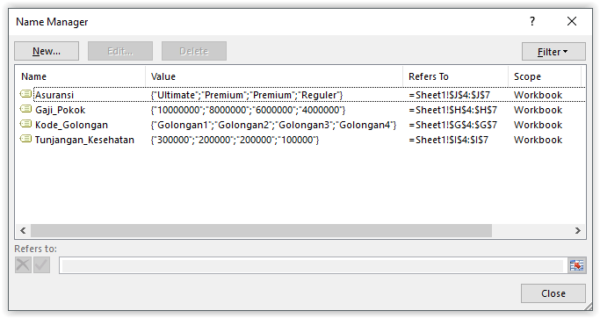Click the name icon beside Tunjangan_Kesehatan

pyautogui.click(x=25, y=139)
